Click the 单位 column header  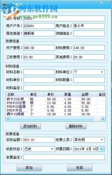(x=37, y=95)
